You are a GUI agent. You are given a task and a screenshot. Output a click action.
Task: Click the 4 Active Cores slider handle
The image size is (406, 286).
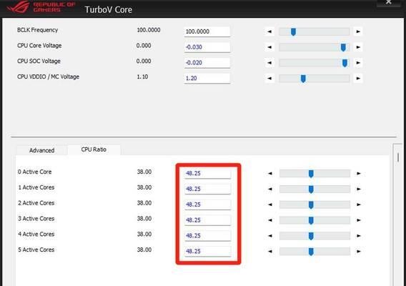[x=311, y=236]
